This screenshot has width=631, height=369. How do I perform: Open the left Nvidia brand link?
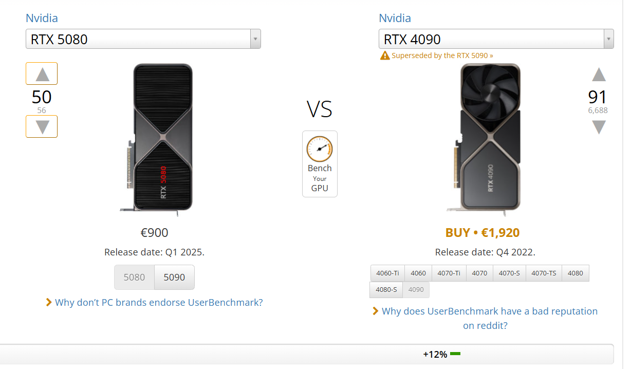(x=42, y=18)
